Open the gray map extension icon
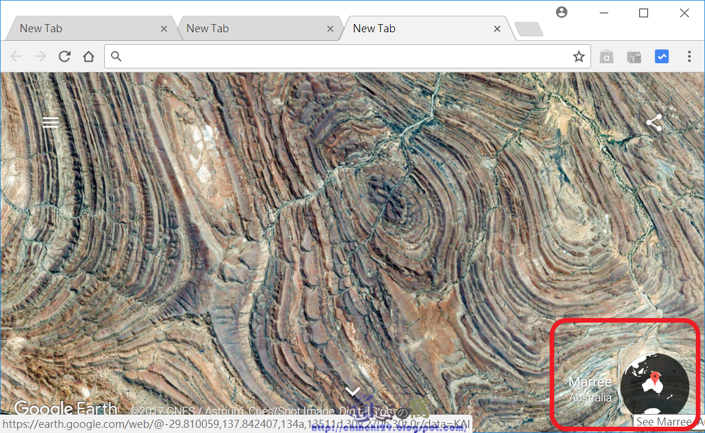Viewport: 705px width, 433px height. click(634, 56)
